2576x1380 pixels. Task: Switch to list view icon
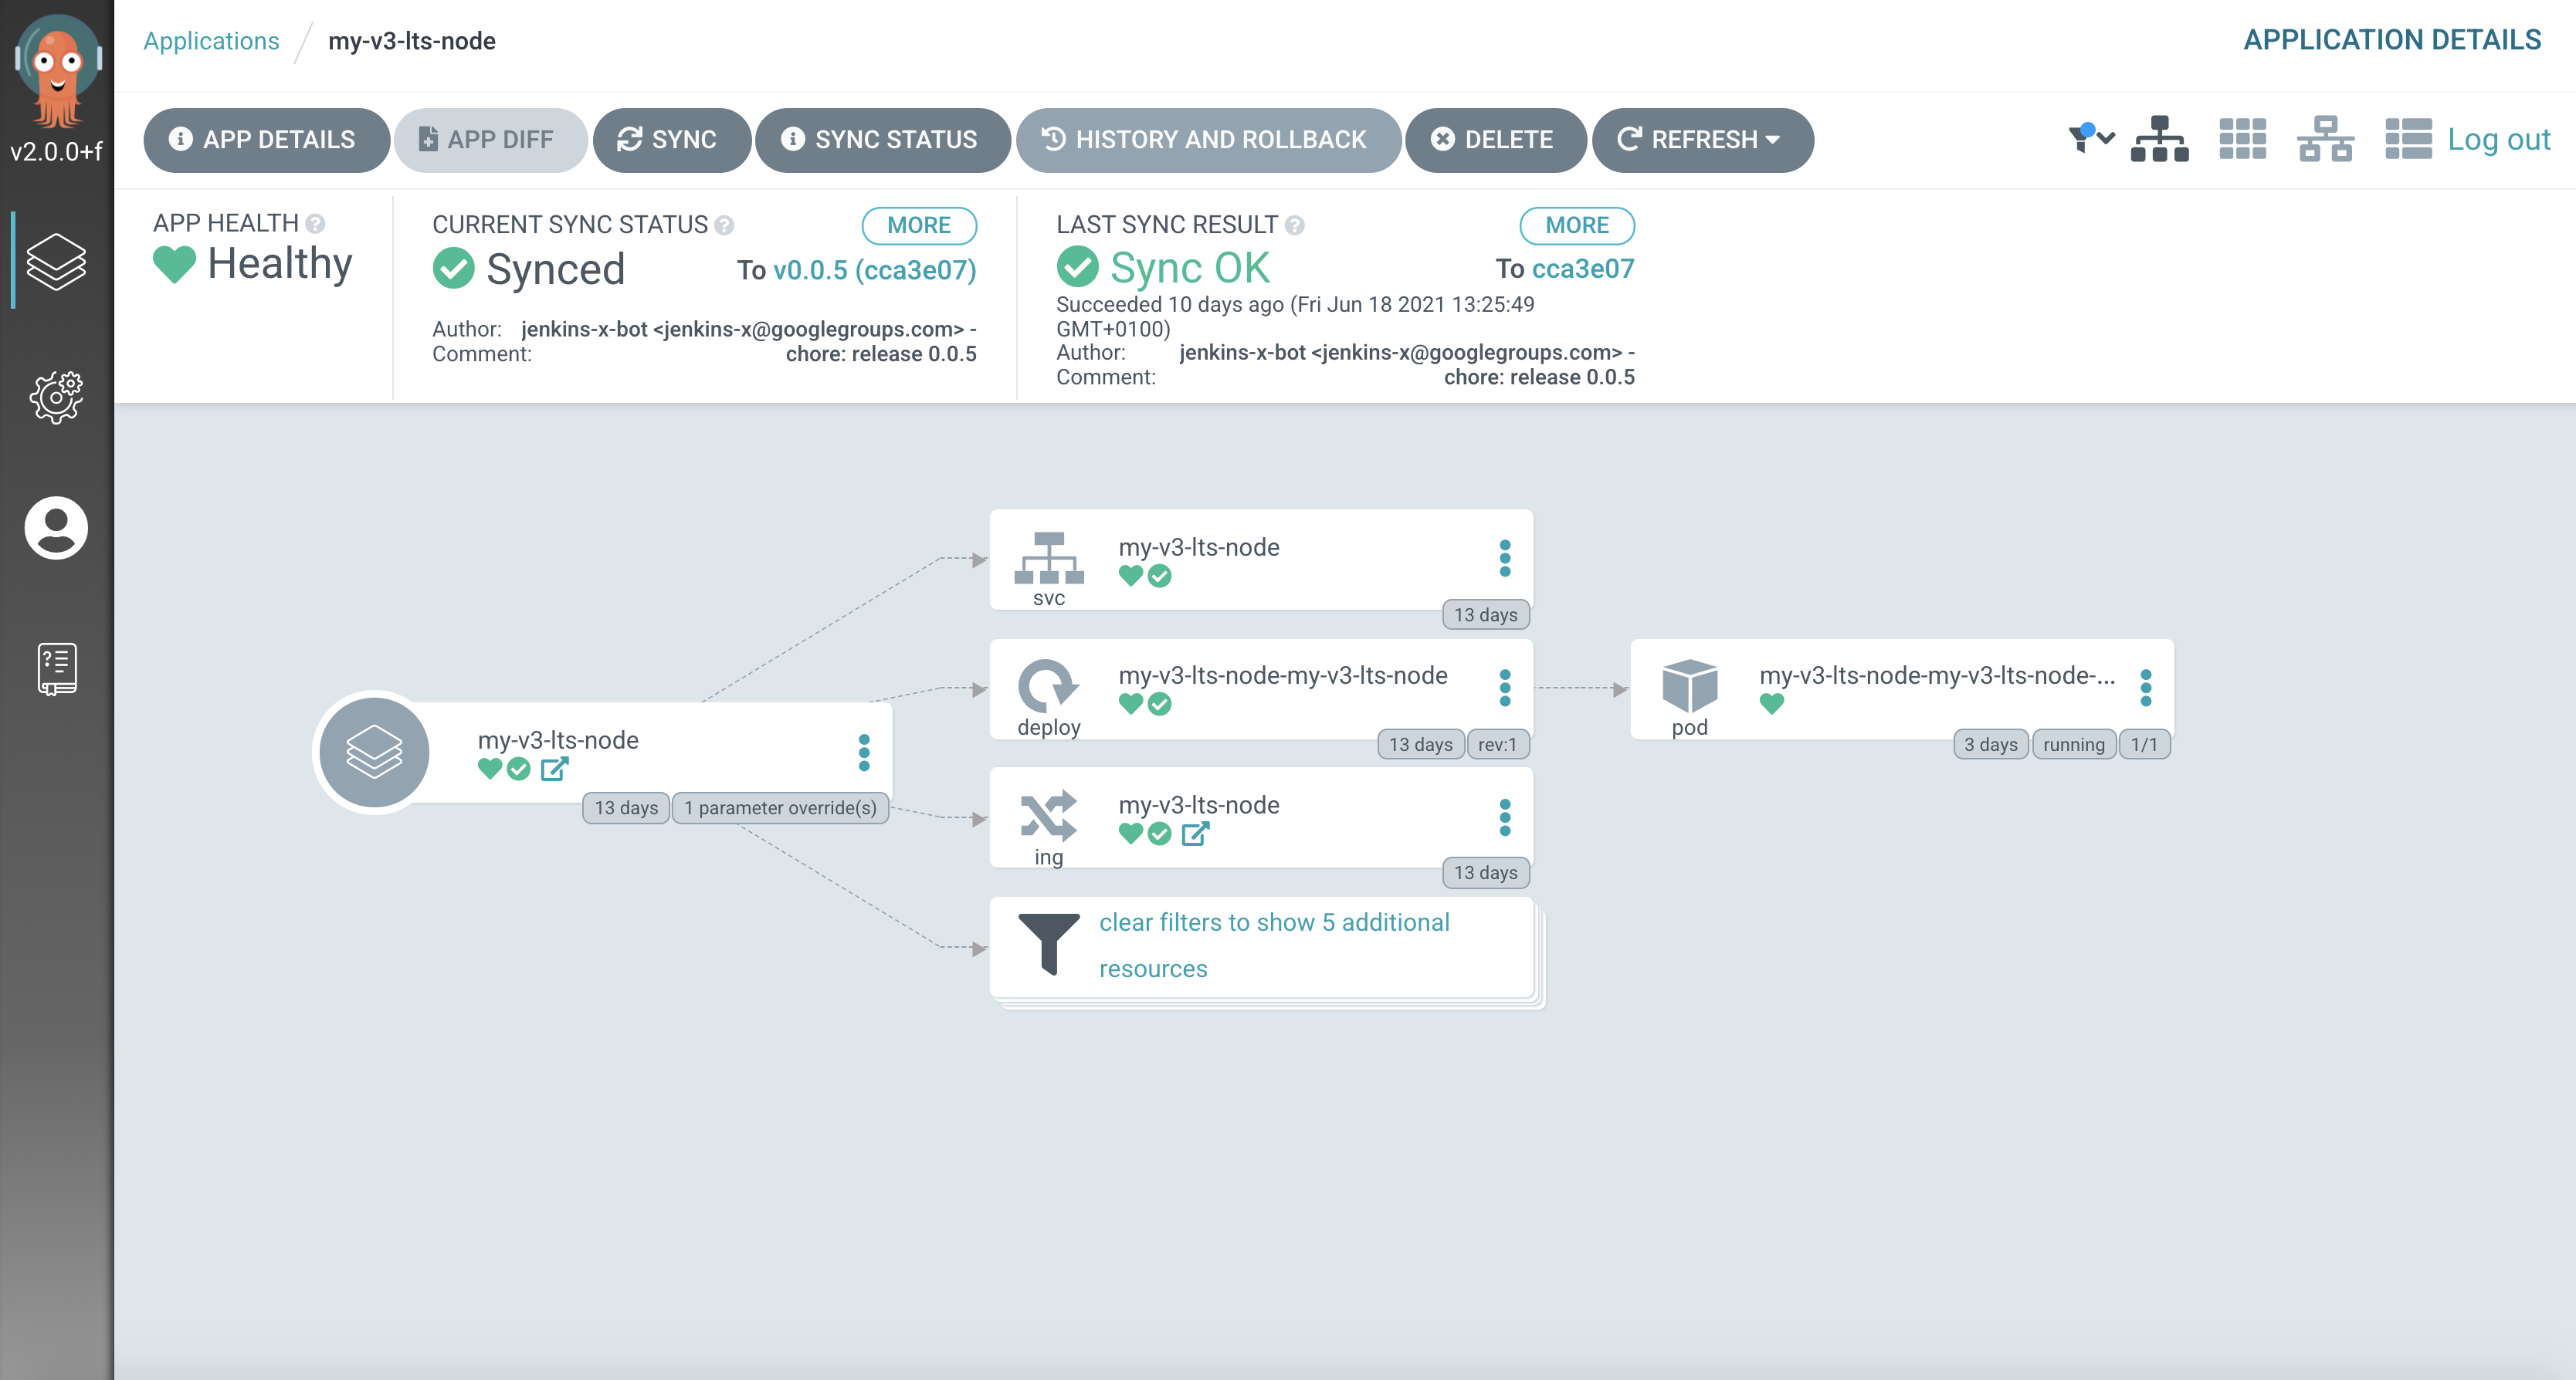(x=2408, y=139)
